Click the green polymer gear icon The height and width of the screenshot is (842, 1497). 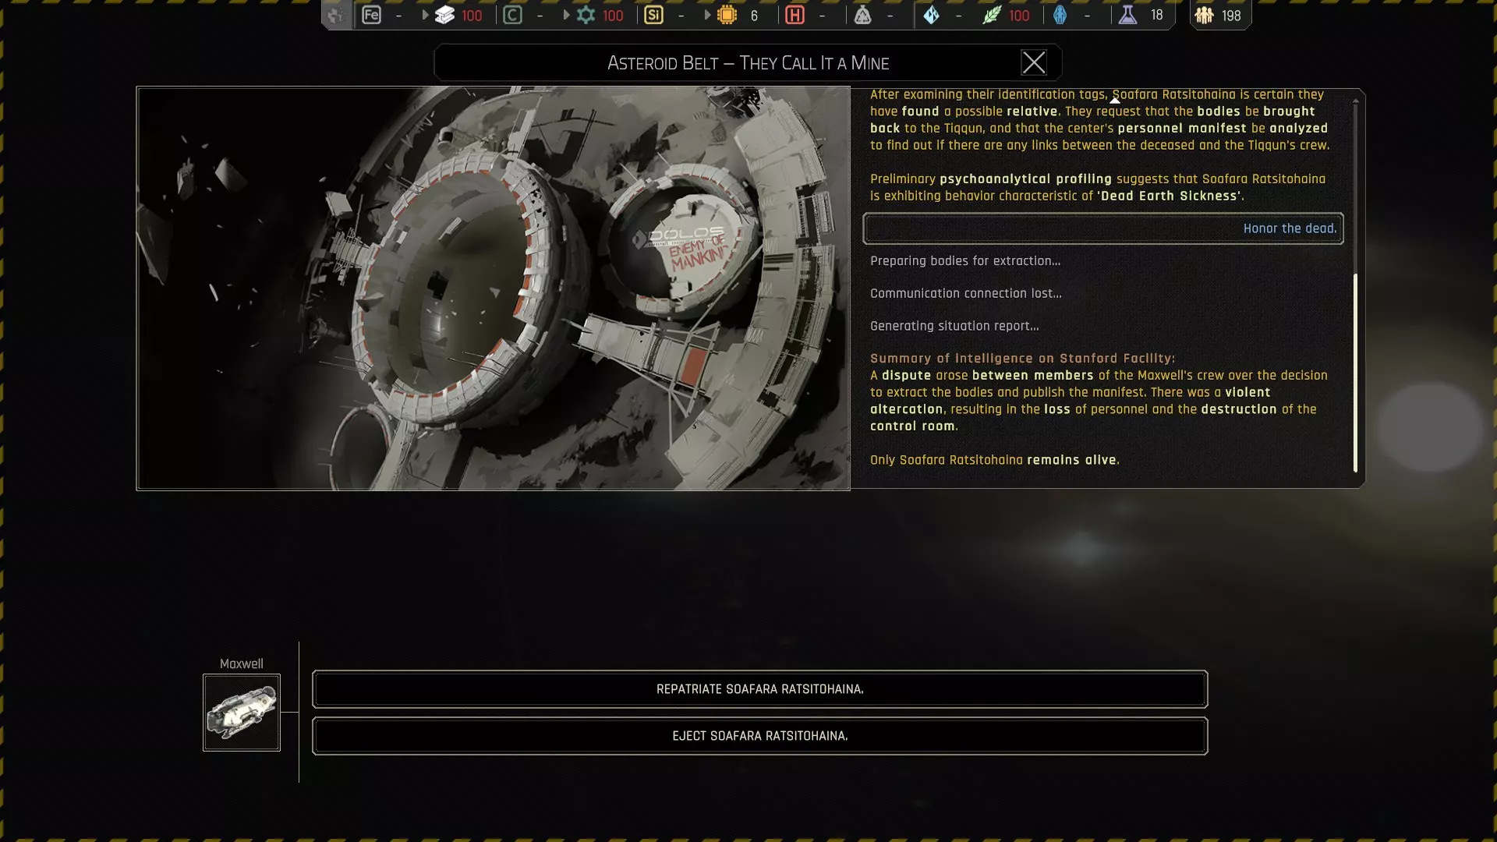click(586, 15)
